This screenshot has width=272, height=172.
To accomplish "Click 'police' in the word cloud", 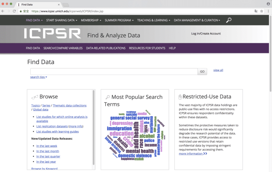I will [149, 140].
